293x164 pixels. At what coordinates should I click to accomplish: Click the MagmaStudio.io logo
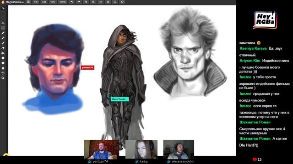12,2
